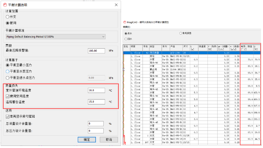Click the 室外管道环境温度 input field
Image resolution: width=263 pixels, height=148 pixels.
click(96, 90)
